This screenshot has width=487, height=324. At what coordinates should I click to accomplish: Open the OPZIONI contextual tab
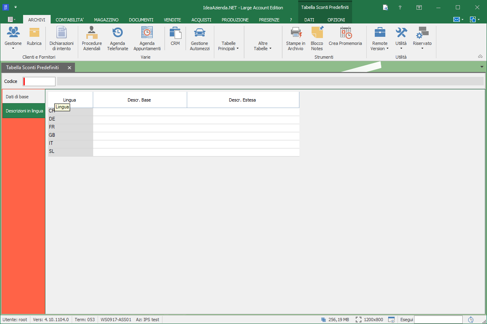336,20
